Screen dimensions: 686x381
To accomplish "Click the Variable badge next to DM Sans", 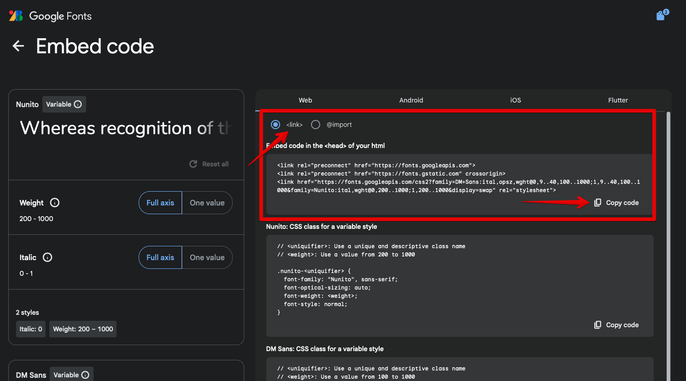I will (71, 375).
